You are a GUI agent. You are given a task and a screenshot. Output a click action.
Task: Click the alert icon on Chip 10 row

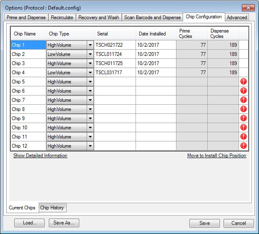tap(244, 128)
